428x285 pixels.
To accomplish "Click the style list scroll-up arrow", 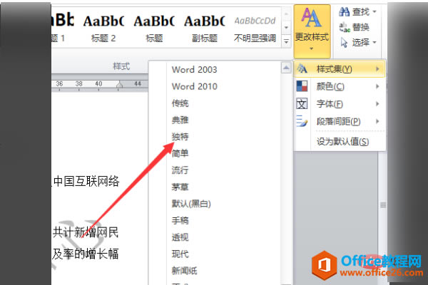I will click(x=286, y=68).
